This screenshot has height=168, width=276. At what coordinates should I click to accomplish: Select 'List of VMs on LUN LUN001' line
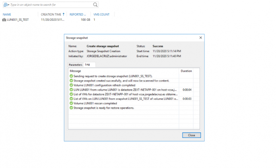pos(126,99)
